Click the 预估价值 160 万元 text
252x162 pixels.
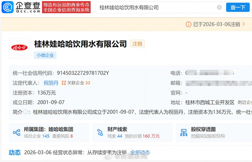142,136
